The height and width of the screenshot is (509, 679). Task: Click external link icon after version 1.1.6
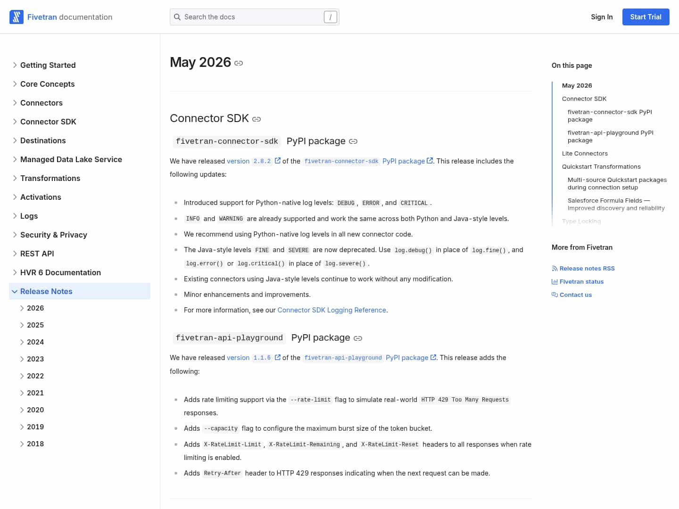278,357
